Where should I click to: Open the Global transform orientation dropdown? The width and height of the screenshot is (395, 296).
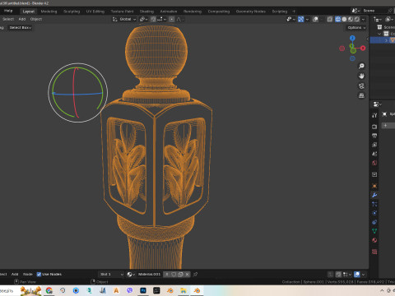point(124,19)
